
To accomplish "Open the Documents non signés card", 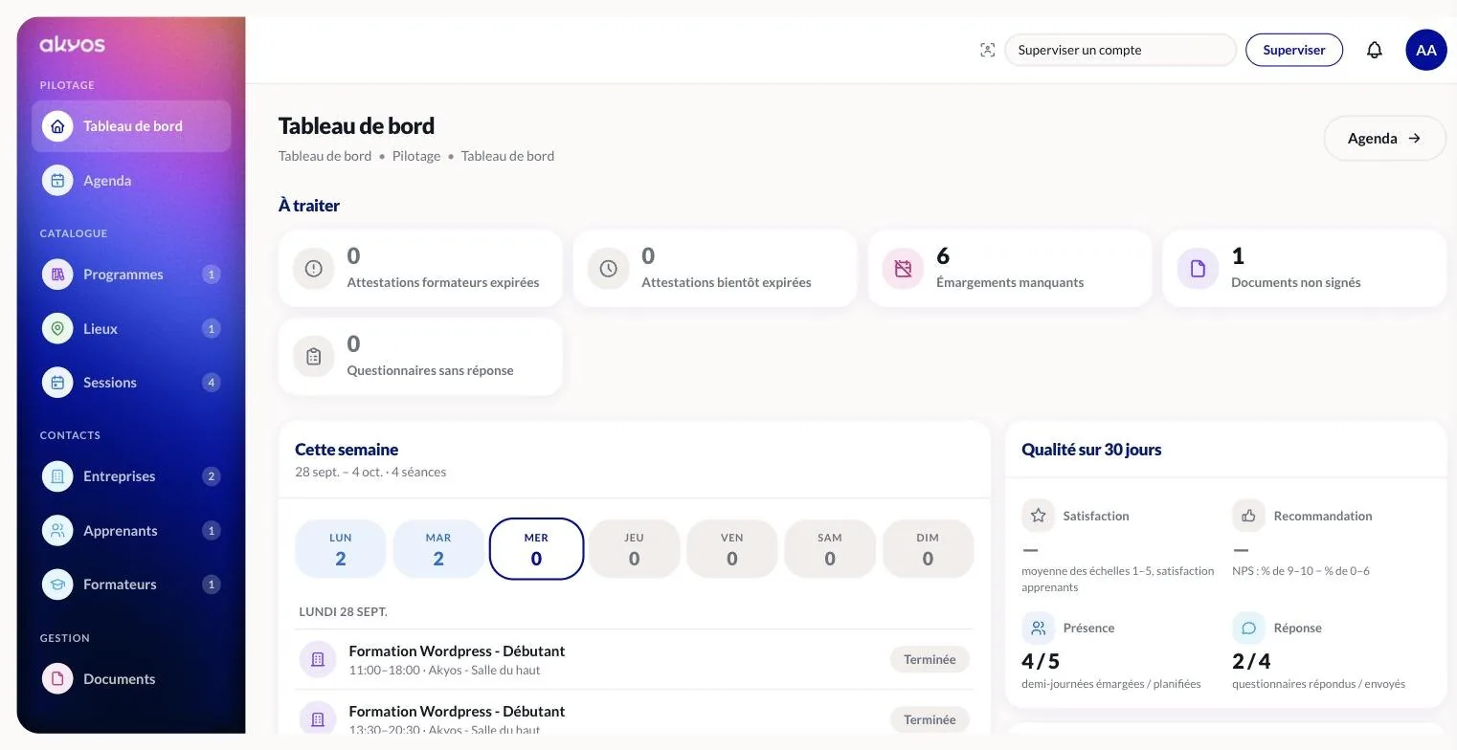I will click(1305, 269).
